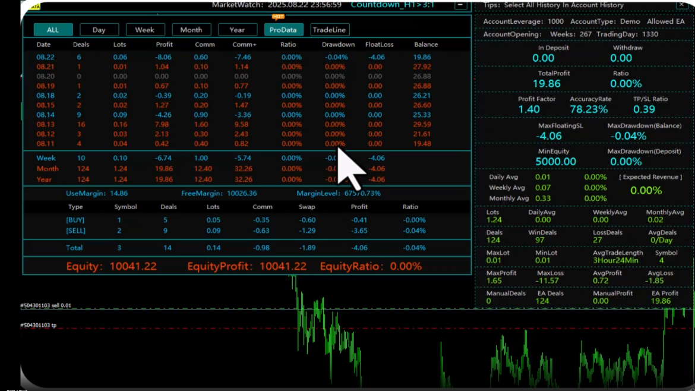Toggle the TradeLine button

(x=330, y=30)
